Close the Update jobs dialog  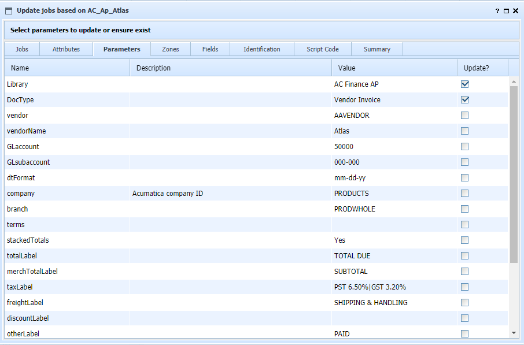click(x=515, y=10)
